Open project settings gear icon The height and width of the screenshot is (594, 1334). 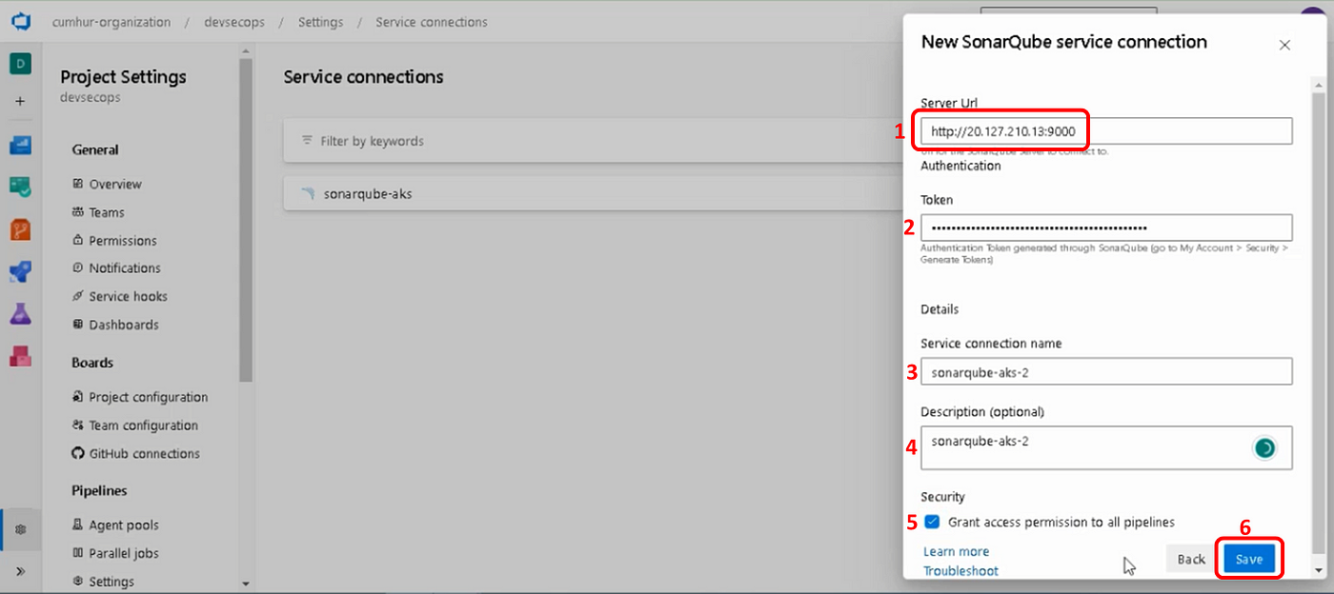[x=21, y=529]
